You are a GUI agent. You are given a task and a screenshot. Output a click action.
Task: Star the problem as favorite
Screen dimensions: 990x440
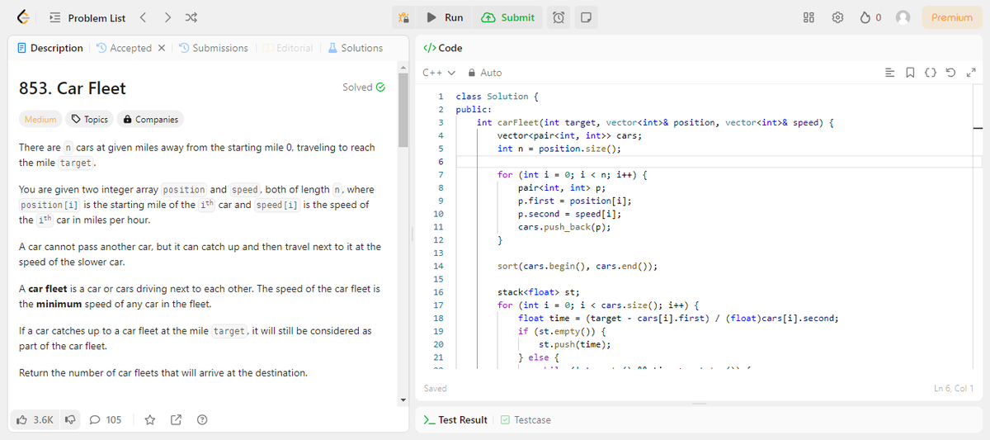point(150,420)
